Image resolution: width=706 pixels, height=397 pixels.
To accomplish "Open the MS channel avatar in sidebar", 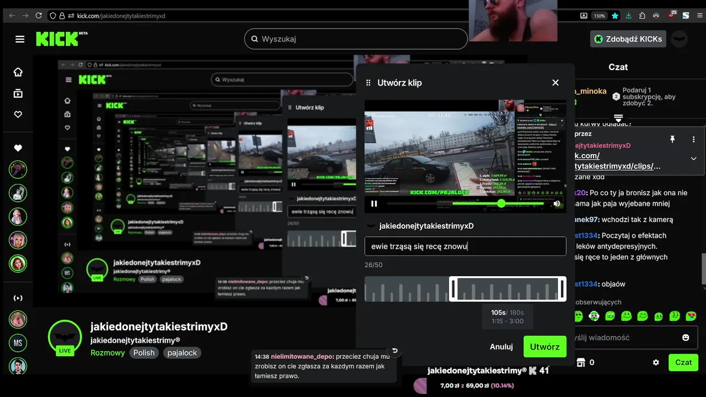I will pos(18,343).
